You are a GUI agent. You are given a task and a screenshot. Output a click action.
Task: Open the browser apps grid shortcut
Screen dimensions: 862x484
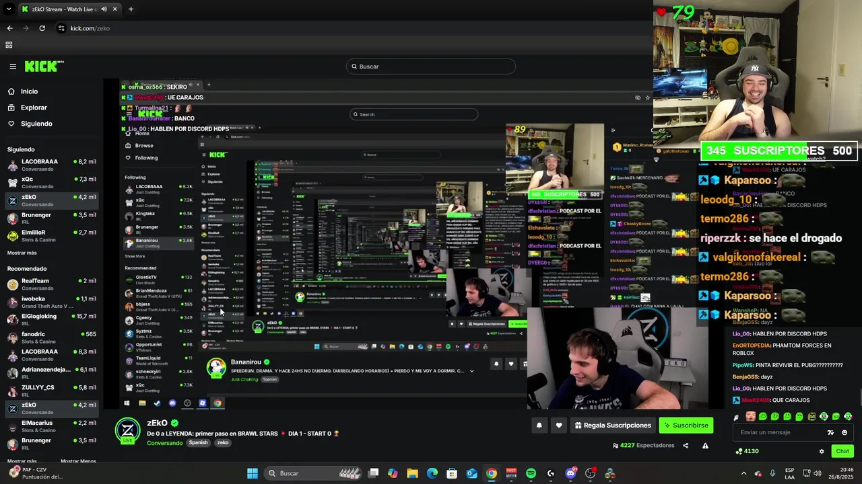pyautogui.click(x=9, y=45)
